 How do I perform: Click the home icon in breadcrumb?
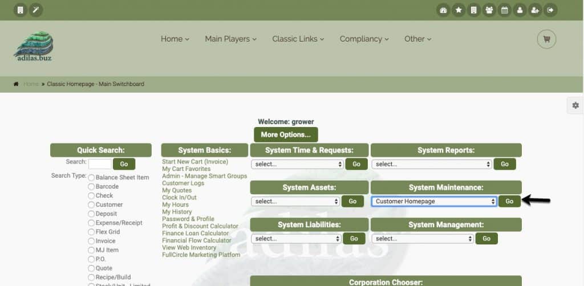pyautogui.click(x=16, y=84)
